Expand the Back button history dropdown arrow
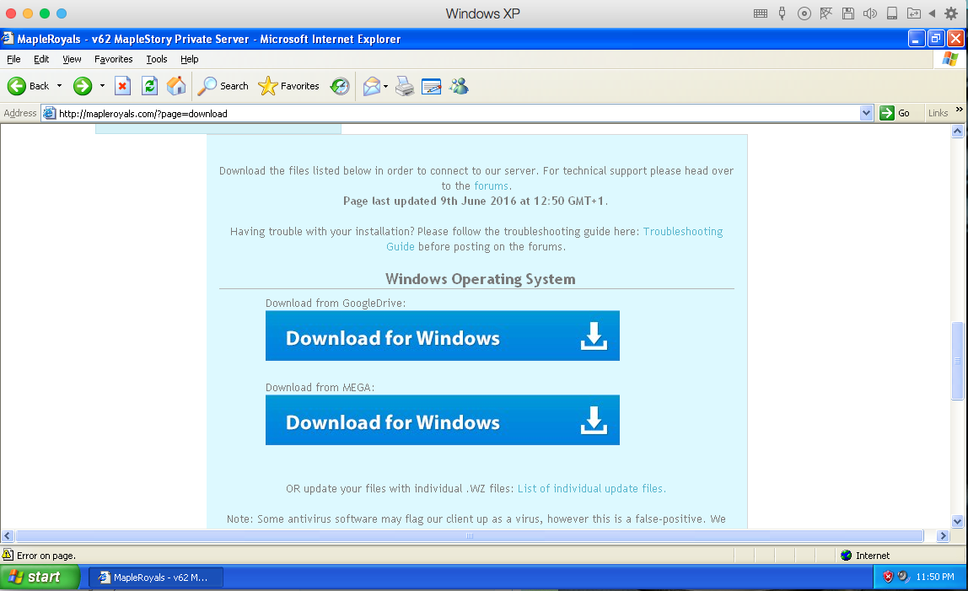968x591 pixels. (59, 86)
